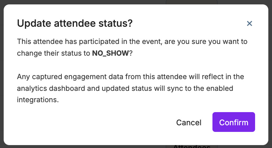The height and width of the screenshot is (148, 272).
Task: Click the engagement data notice paragraph
Action: click(x=131, y=88)
